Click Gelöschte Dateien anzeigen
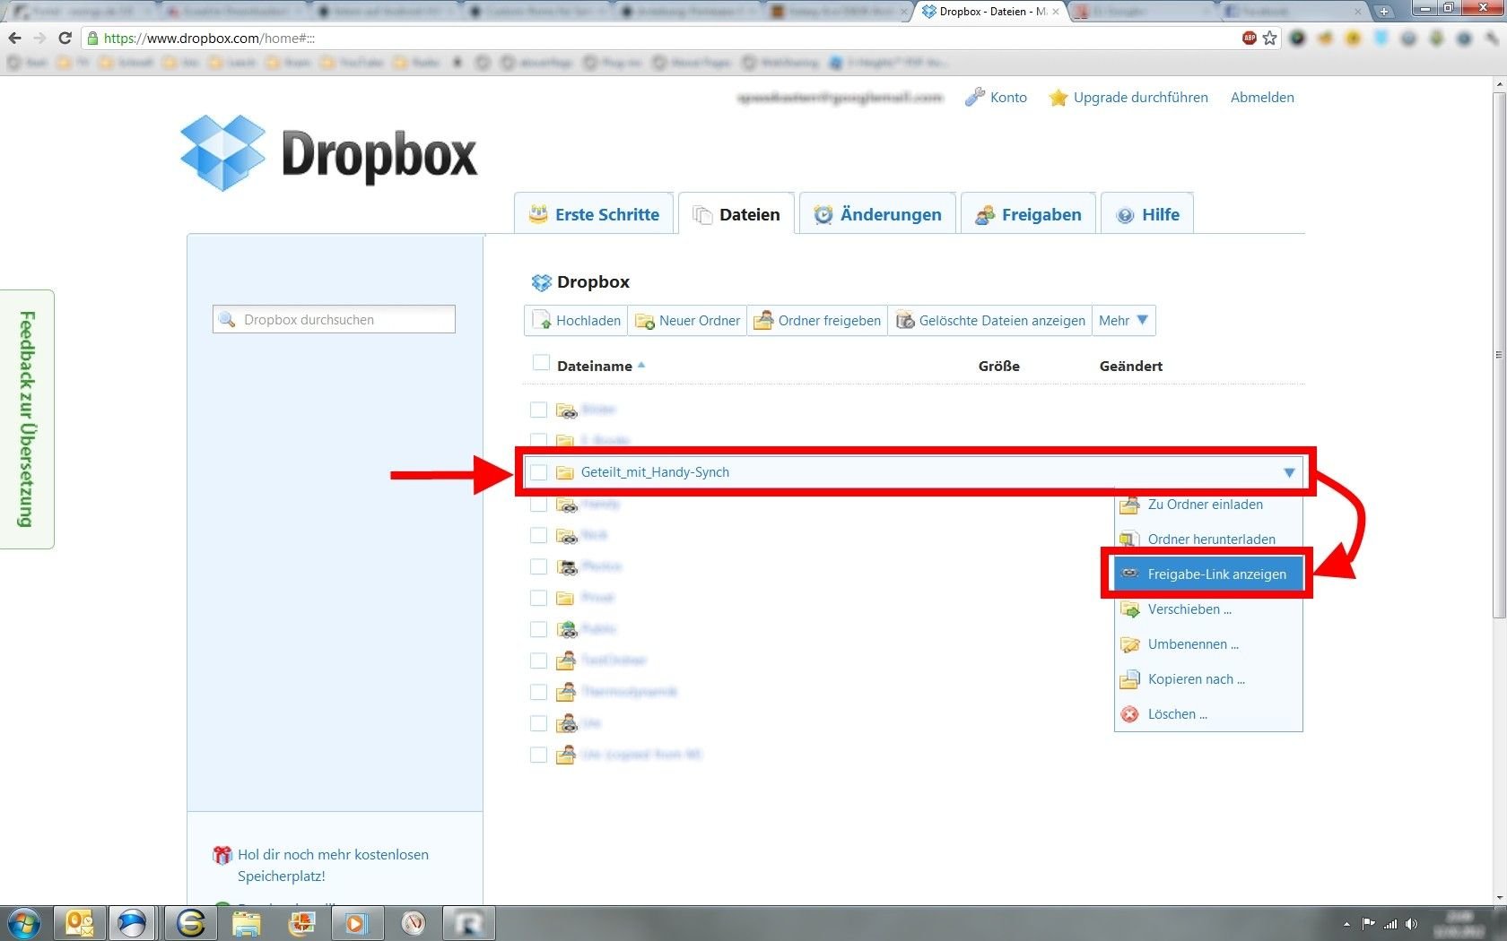This screenshot has width=1507, height=941. pyautogui.click(x=990, y=321)
